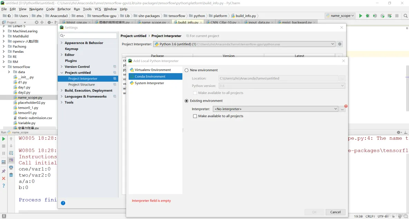
Task: Click the Settings search field
Action: pyautogui.click(x=88, y=36)
